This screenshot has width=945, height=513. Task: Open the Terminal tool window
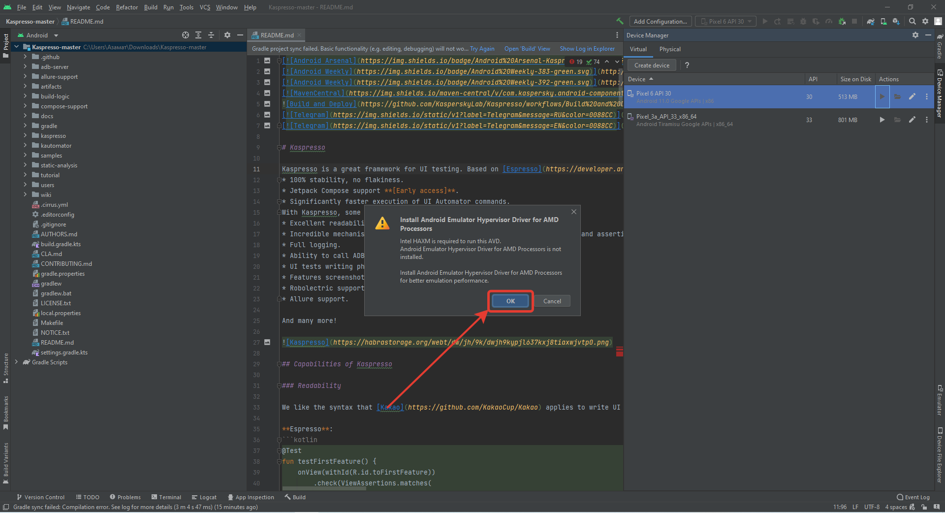point(166,497)
